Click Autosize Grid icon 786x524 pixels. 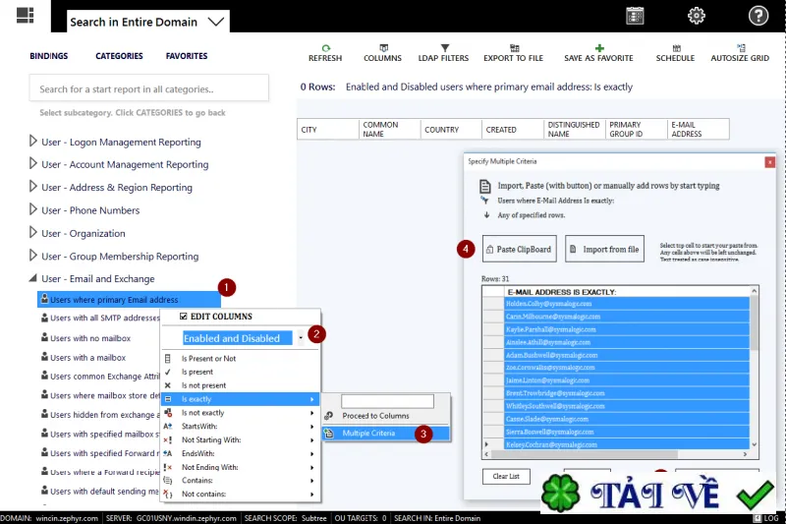(741, 48)
